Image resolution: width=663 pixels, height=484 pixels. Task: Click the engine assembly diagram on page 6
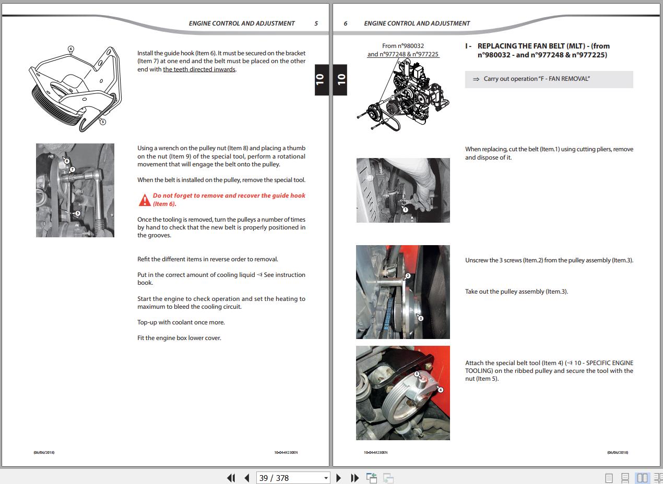[402, 94]
